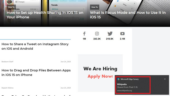Open 'How to Share a Tweet on Instagram Story'
The width and height of the screenshot is (170, 96).
[x=35, y=46]
